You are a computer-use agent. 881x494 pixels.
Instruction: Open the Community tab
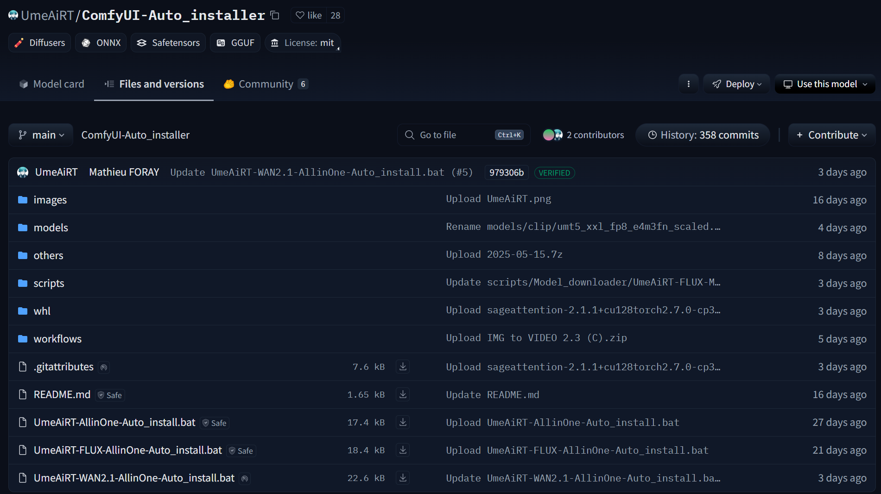pyautogui.click(x=266, y=84)
